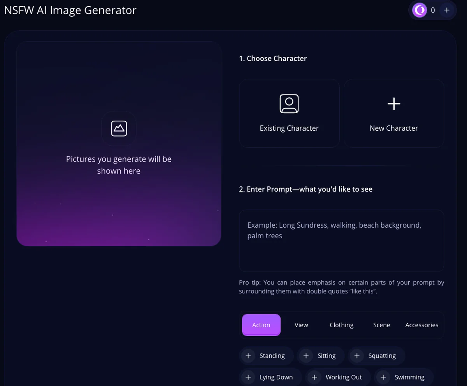
Task: Click the token balance count 0
Action: [x=433, y=11]
